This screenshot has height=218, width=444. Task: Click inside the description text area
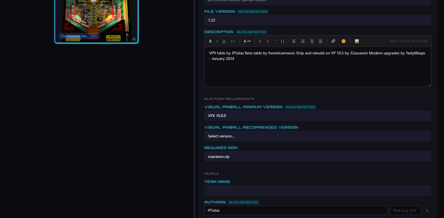(318, 67)
